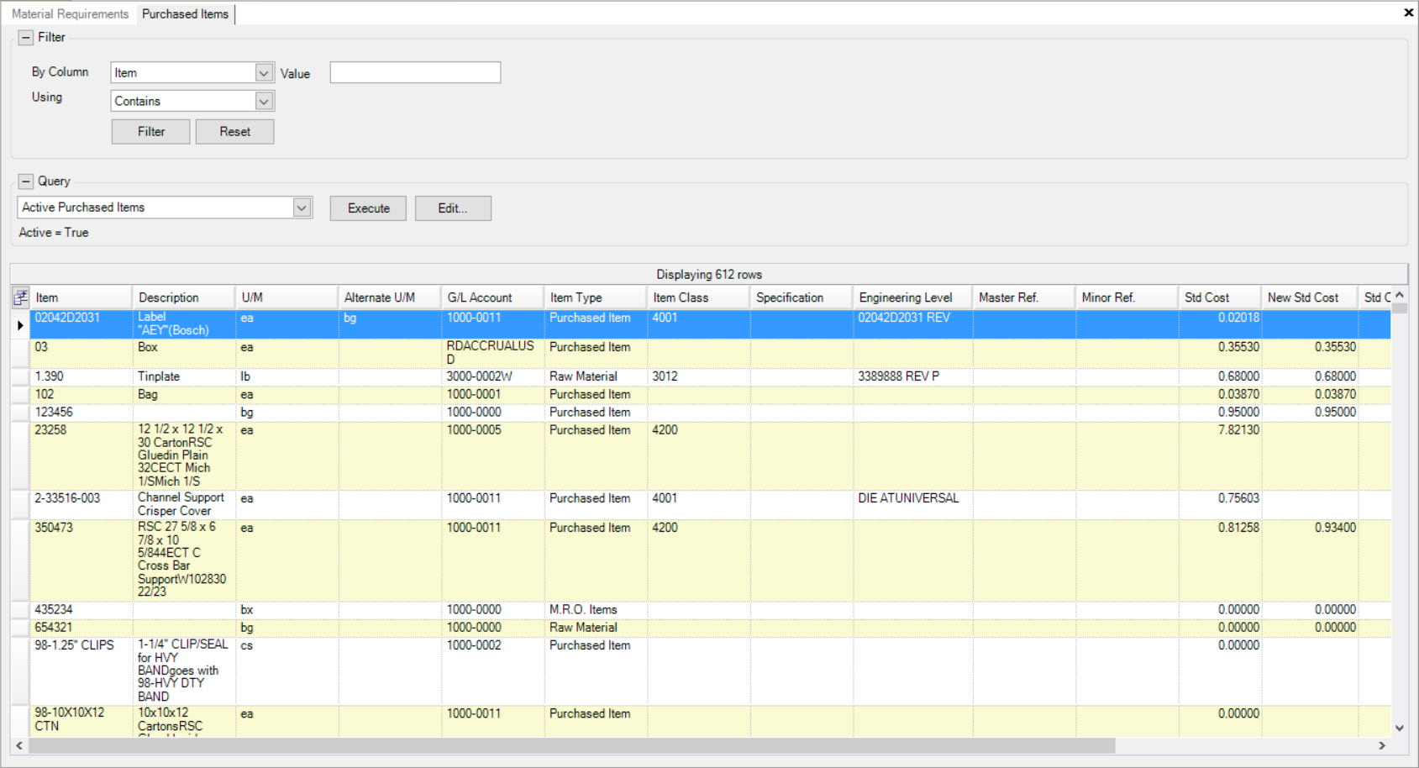Viewport: 1419px width, 768px height.
Task: Collapse the Filter section
Action: [26, 37]
